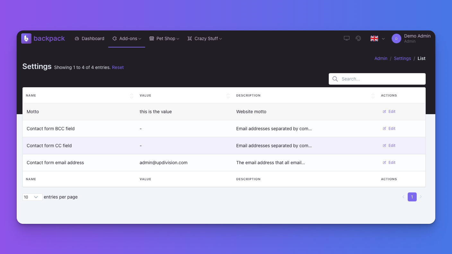Sort by Value column arrows
452x254 pixels.
click(228, 96)
